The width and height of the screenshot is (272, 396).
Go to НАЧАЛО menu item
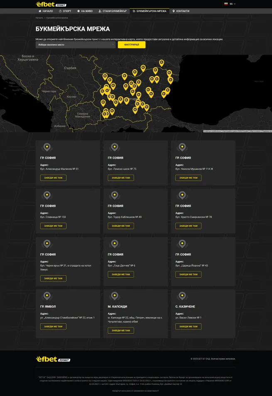[x=45, y=11]
